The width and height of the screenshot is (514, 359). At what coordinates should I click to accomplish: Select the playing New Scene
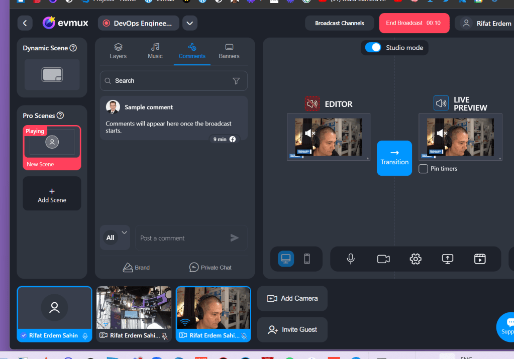click(52, 148)
